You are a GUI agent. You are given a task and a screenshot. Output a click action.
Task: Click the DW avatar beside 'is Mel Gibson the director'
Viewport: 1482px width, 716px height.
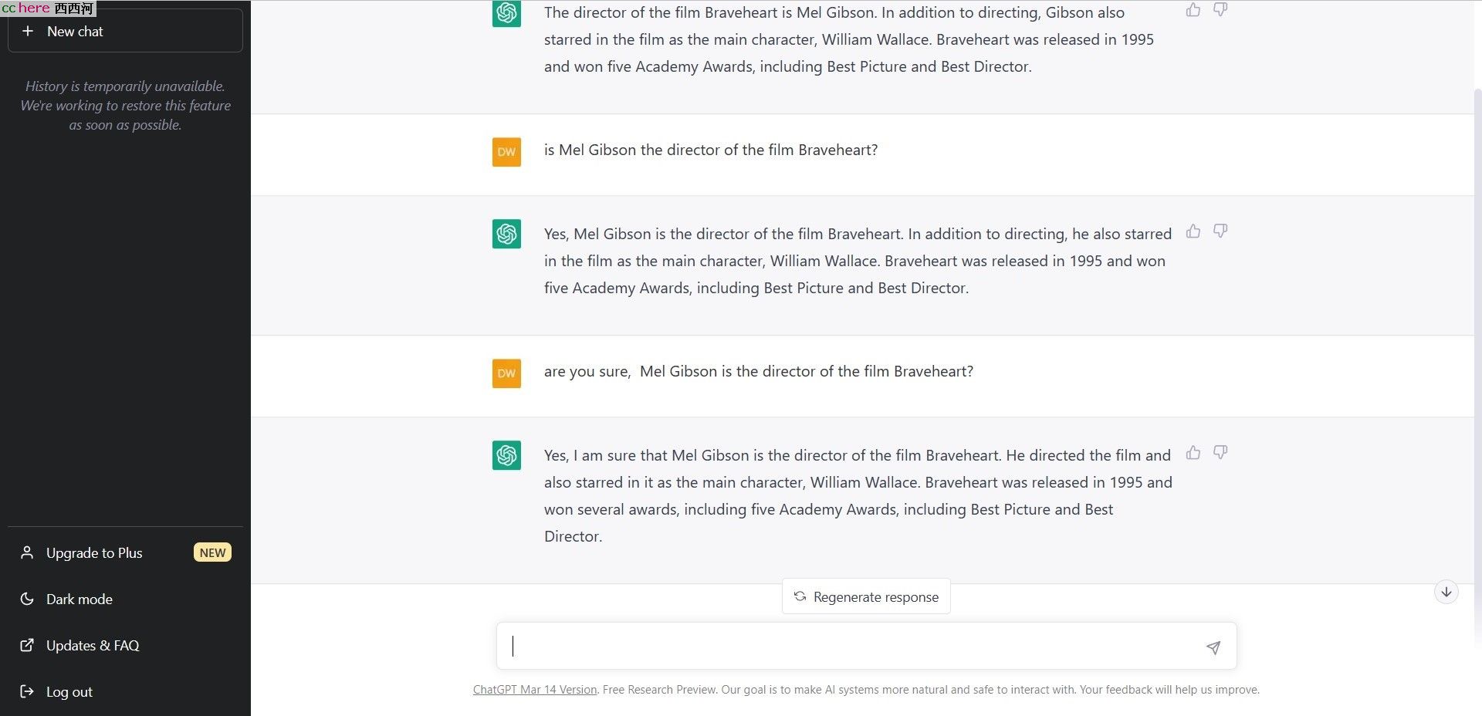pos(506,152)
